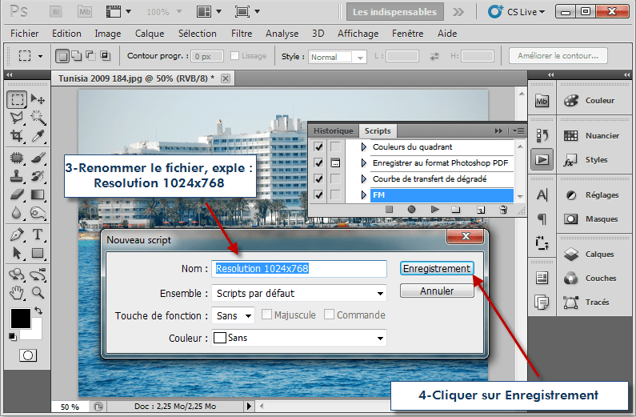
Task: Create a new set in Scripts panel
Action: click(x=456, y=210)
